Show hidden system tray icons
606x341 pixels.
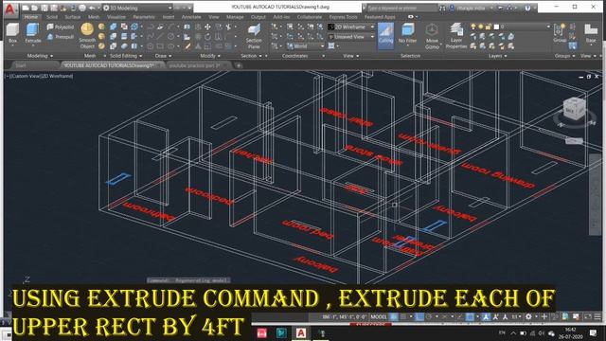click(513, 332)
